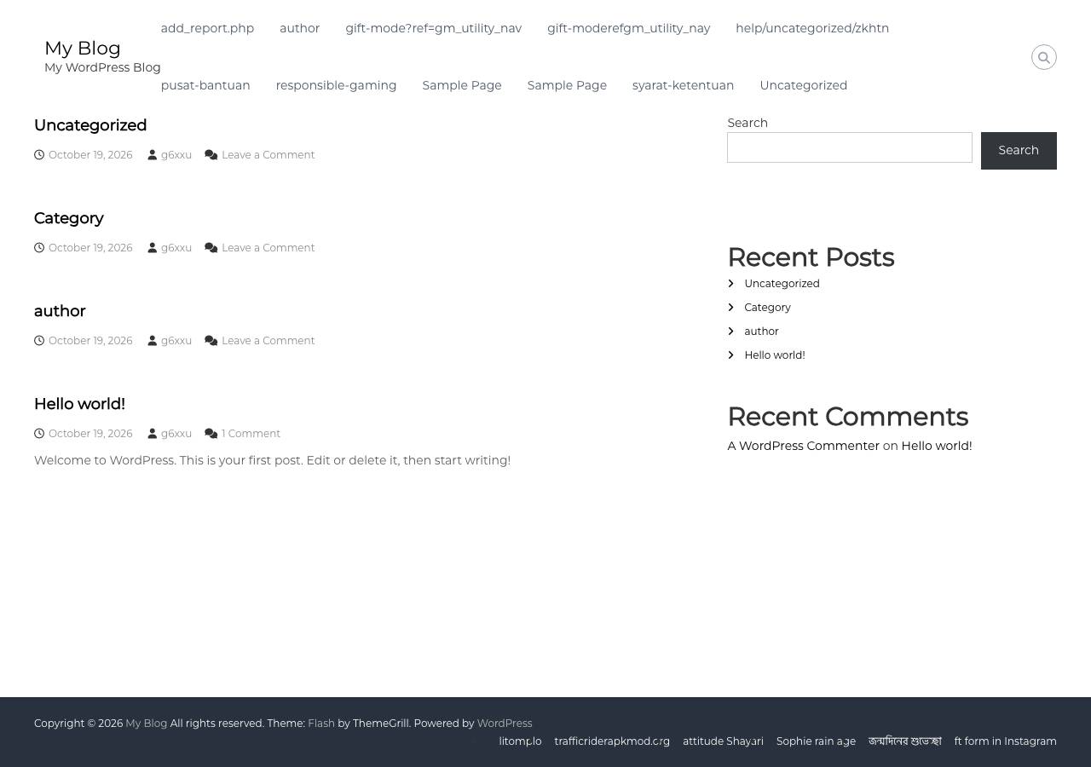This screenshot has height=767, width=1091.
Task: Click the sidebar Search button
Action: 1019,150
